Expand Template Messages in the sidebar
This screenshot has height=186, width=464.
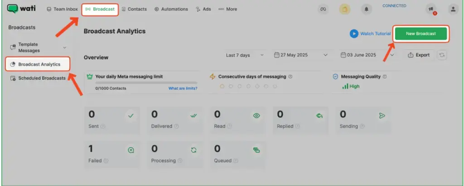pos(38,47)
